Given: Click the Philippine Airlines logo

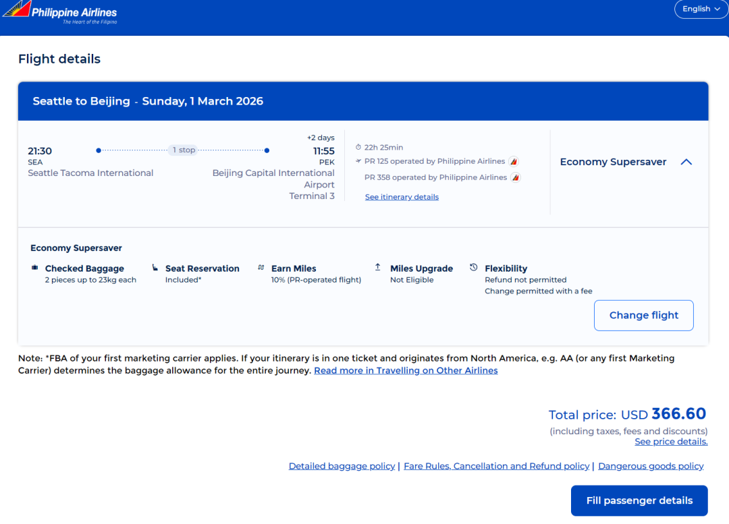Looking at the screenshot, I should 59,13.
